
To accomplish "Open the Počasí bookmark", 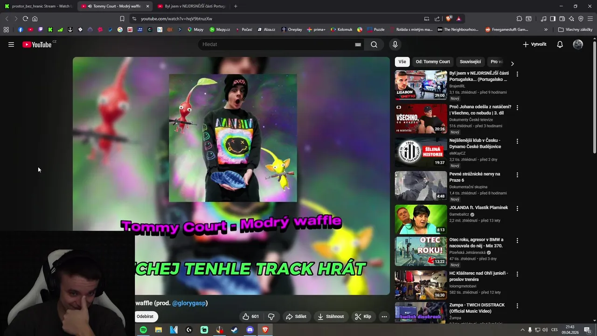I will coord(243,29).
